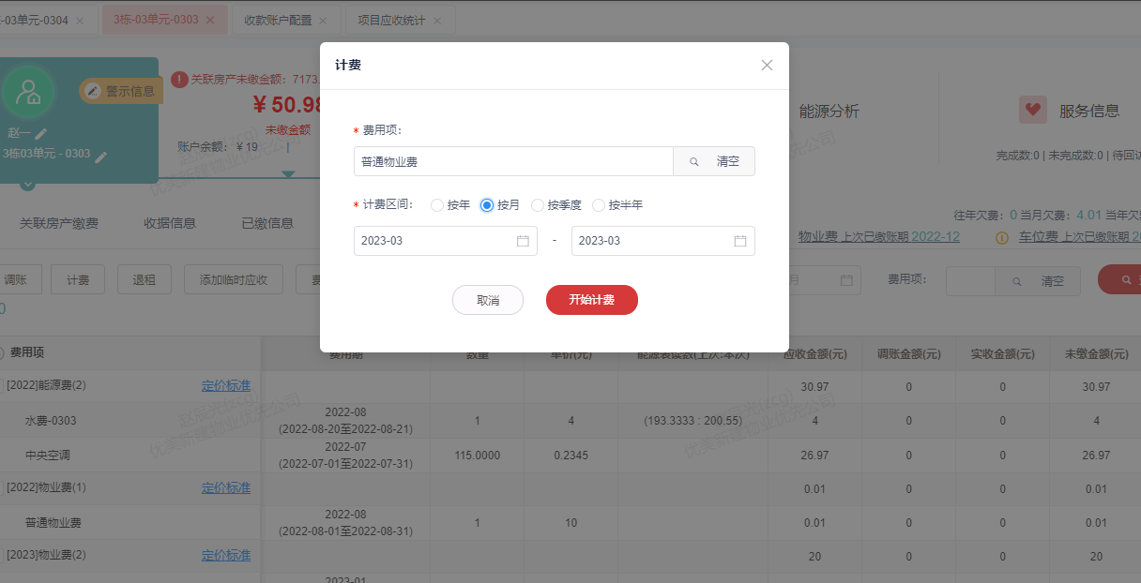Open 收据信息 tab

[170, 223]
